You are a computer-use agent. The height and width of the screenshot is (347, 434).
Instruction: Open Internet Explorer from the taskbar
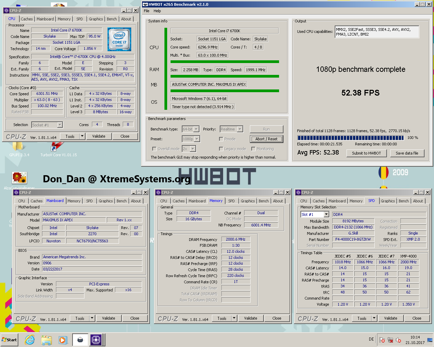click(x=30, y=340)
